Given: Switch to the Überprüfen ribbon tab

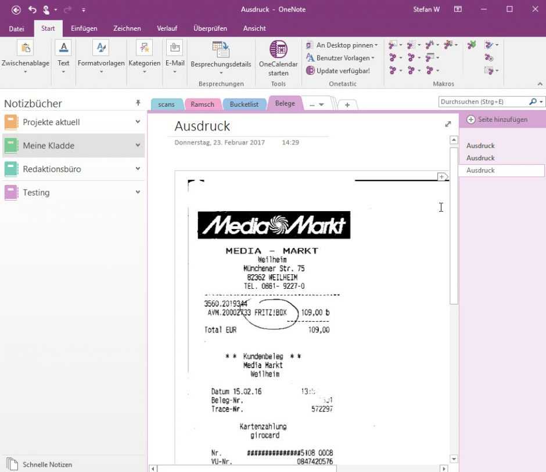Looking at the screenshot, I should click(x=210, y=28).
